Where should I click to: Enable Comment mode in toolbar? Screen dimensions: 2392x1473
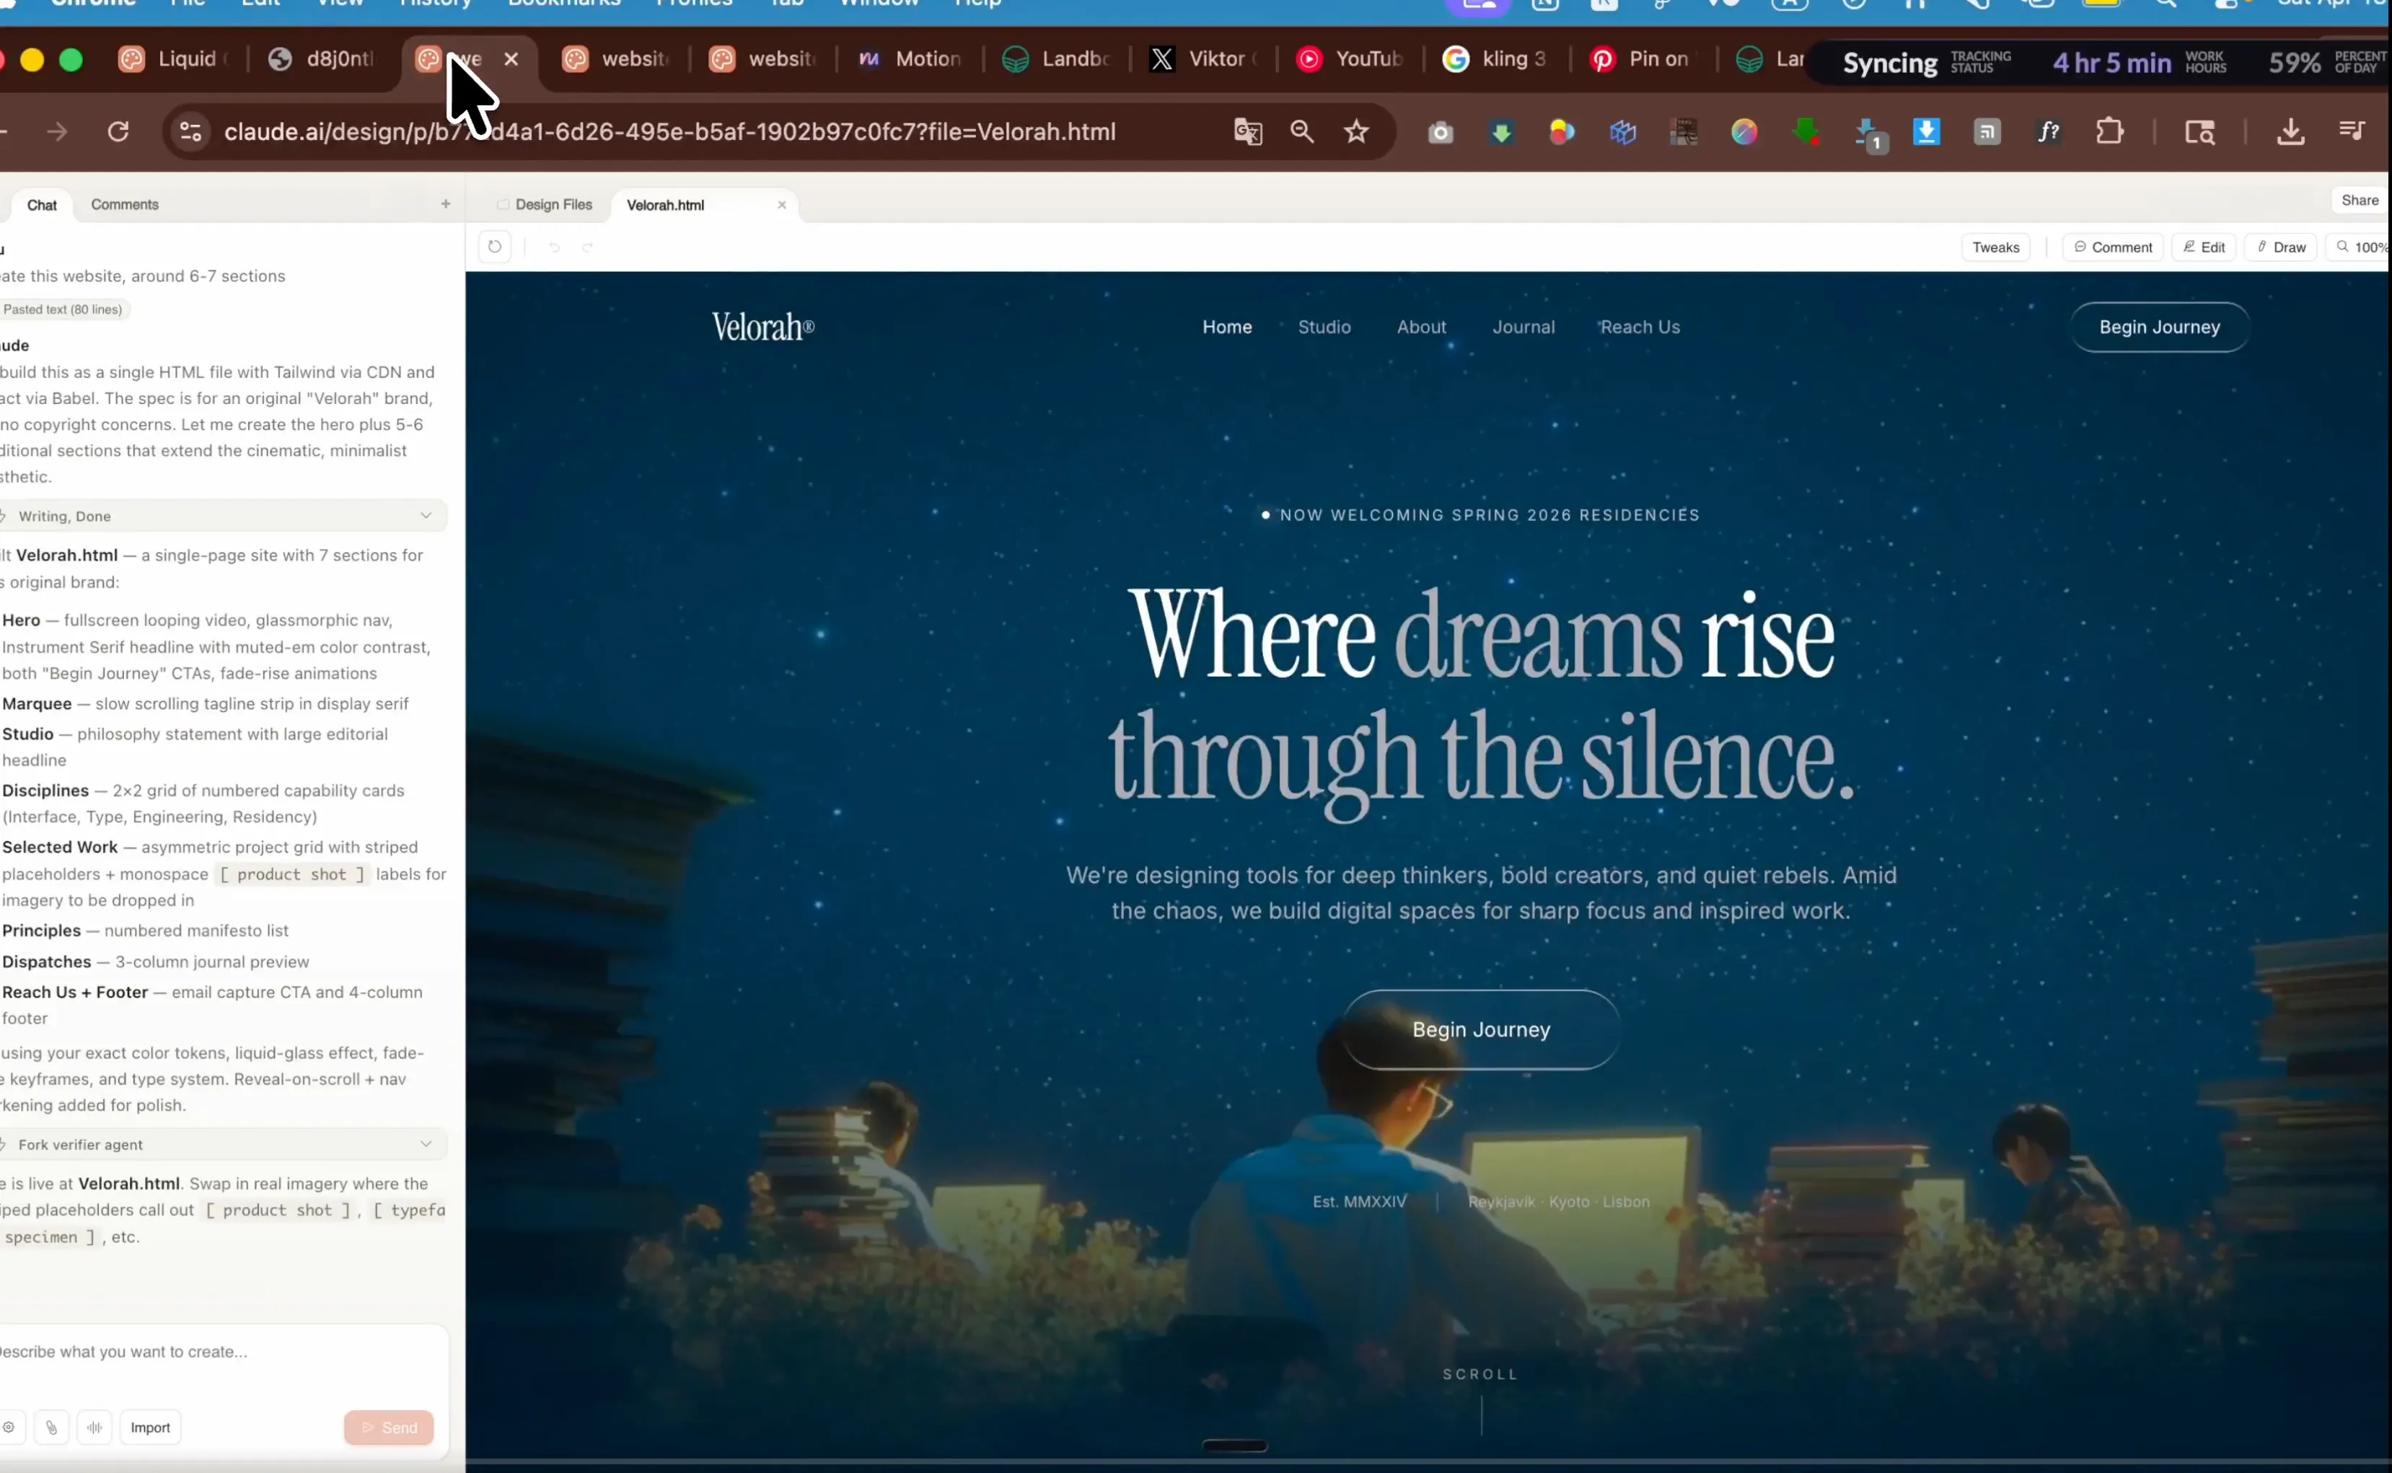pos(2113,247)
